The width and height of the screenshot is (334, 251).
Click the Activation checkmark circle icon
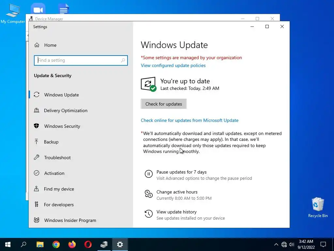37,173
